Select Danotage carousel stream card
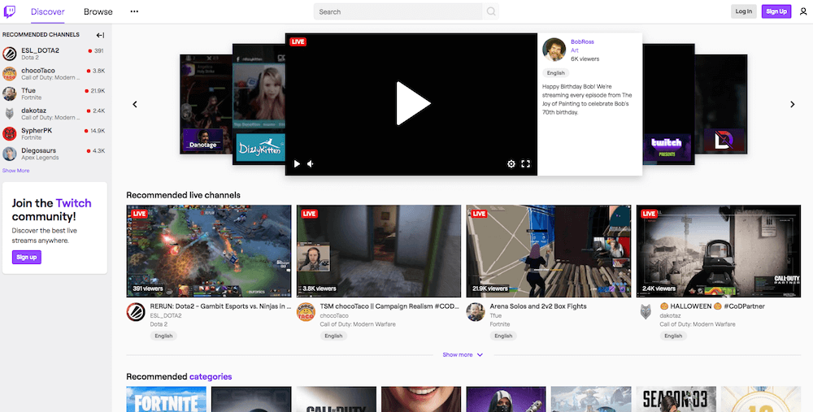This screenshot has width=813, height=412. pyautogui.click(x=206, y=104)
